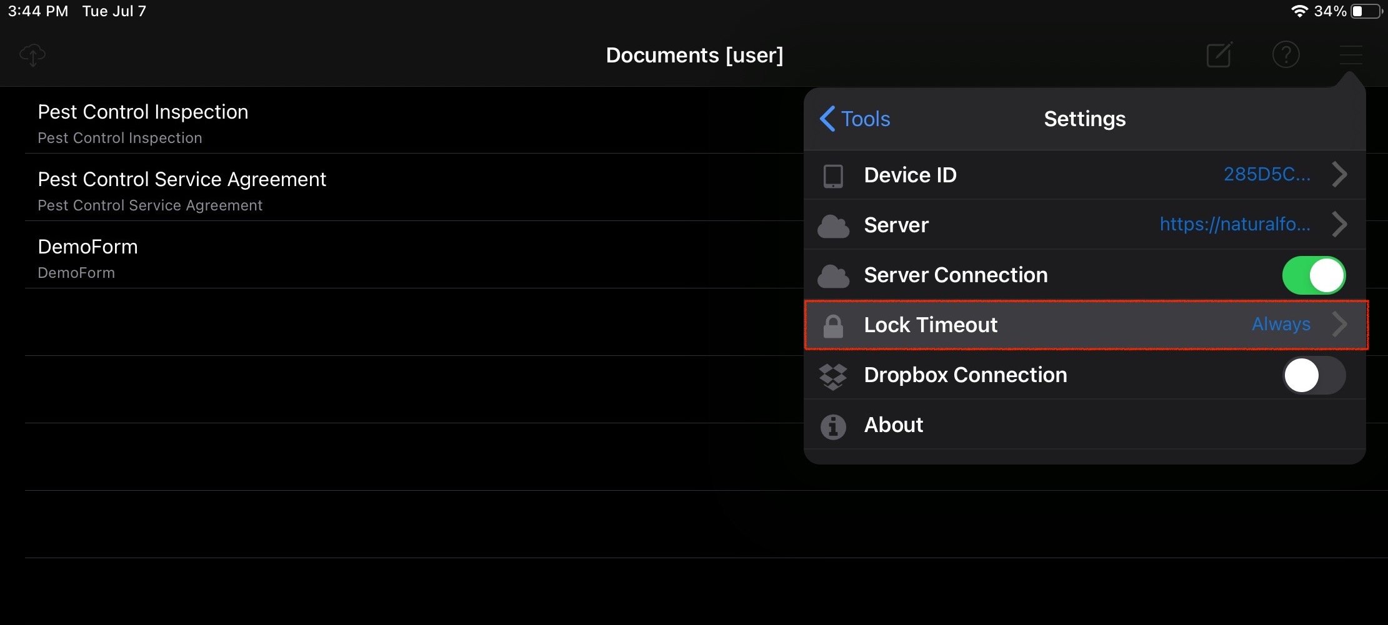
Task: Tap the cloud icon beside Server
Action: [x=833, y=225]
